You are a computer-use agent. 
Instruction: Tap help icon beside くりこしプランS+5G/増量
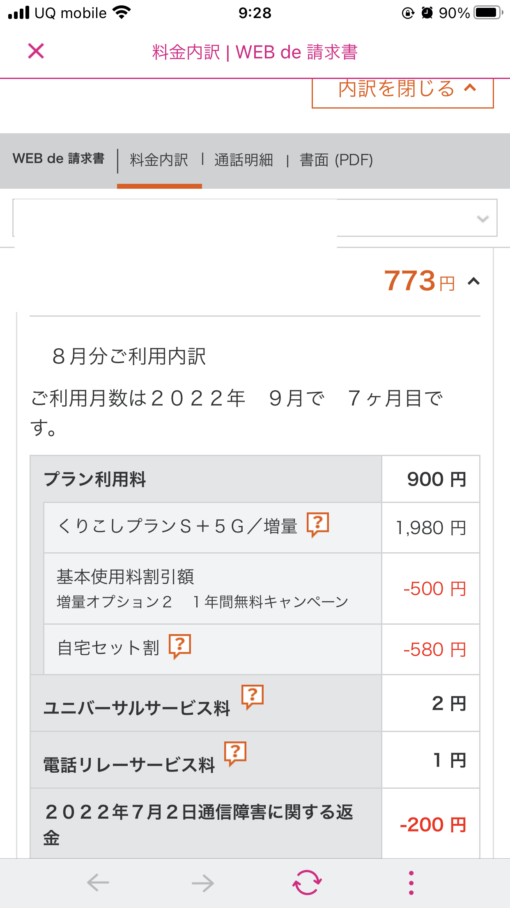[x=318, y=524]
